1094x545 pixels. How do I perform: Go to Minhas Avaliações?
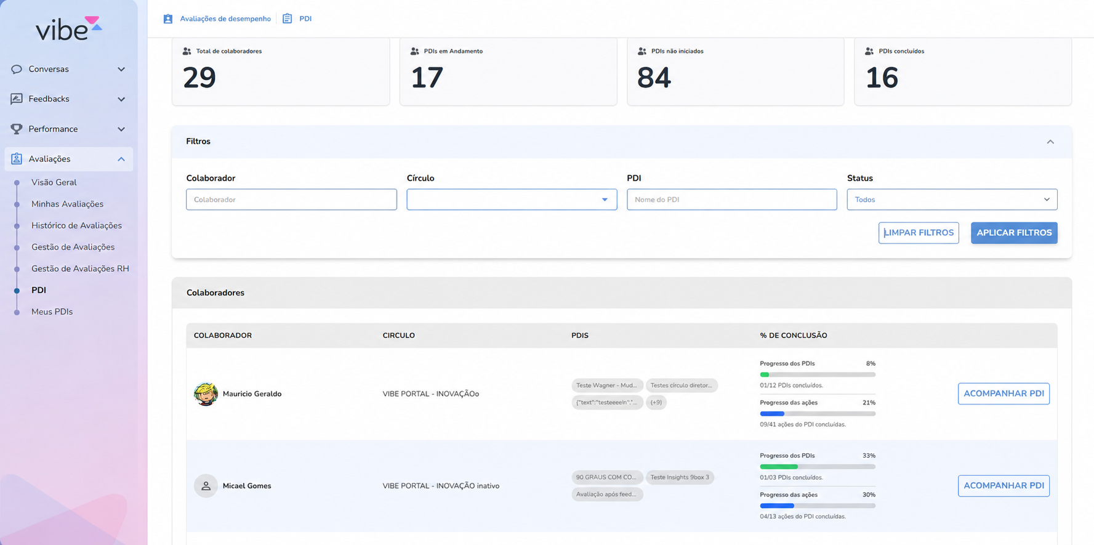click(x=67, y=204)
